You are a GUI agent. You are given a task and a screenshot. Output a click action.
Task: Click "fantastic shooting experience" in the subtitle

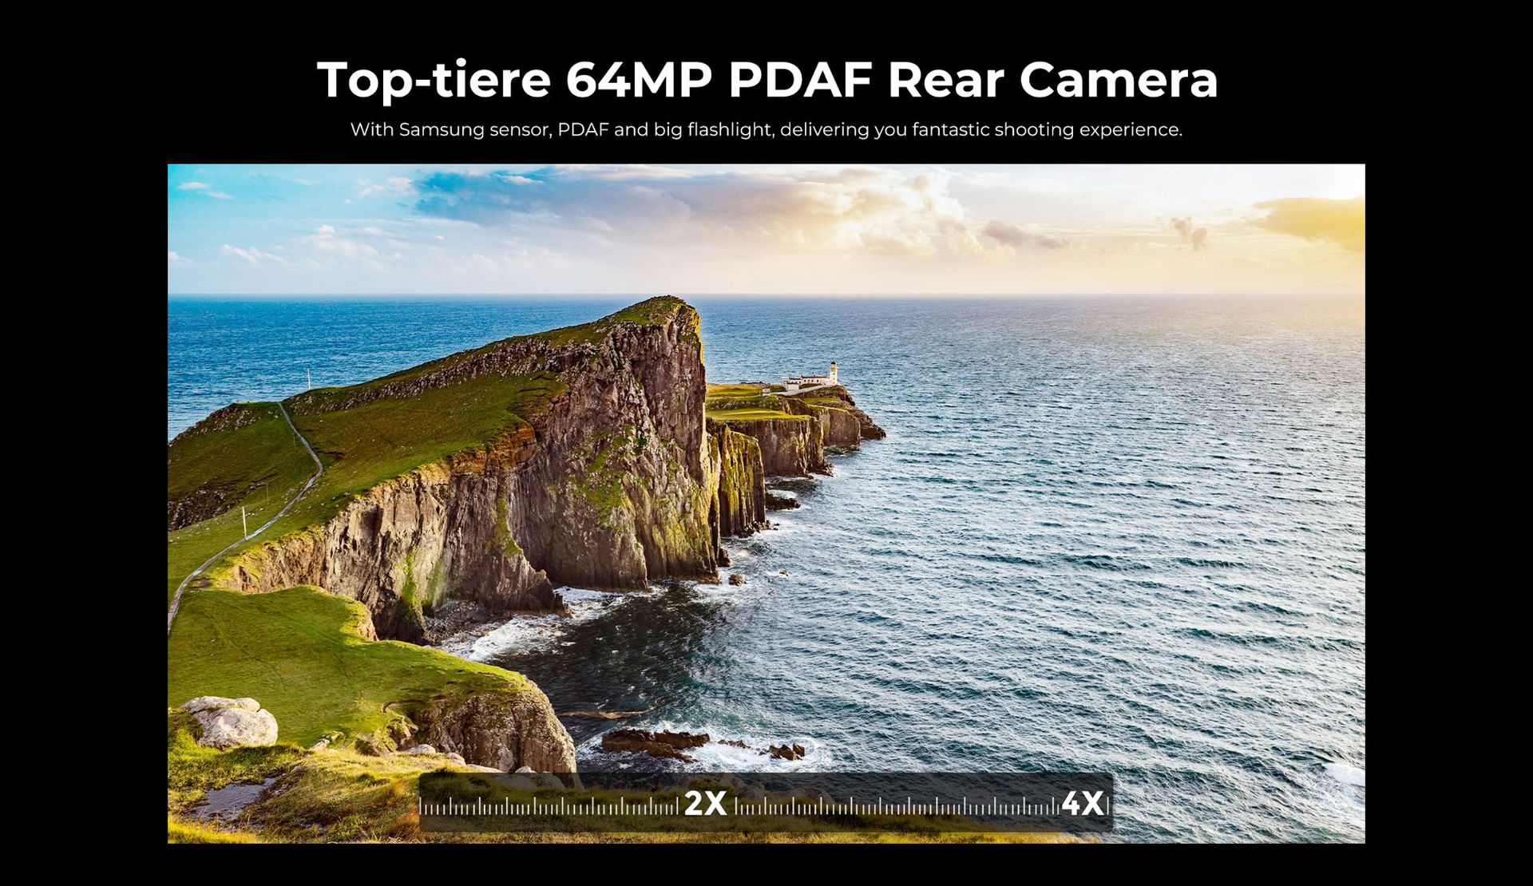tap(1047, 129)
